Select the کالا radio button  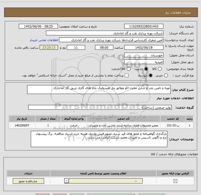point(160,69)
